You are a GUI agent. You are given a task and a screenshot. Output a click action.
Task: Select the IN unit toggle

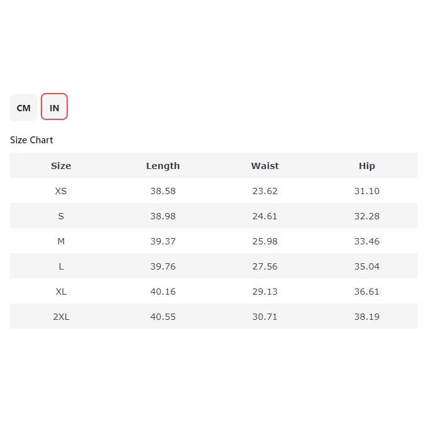tap(54, 107)
